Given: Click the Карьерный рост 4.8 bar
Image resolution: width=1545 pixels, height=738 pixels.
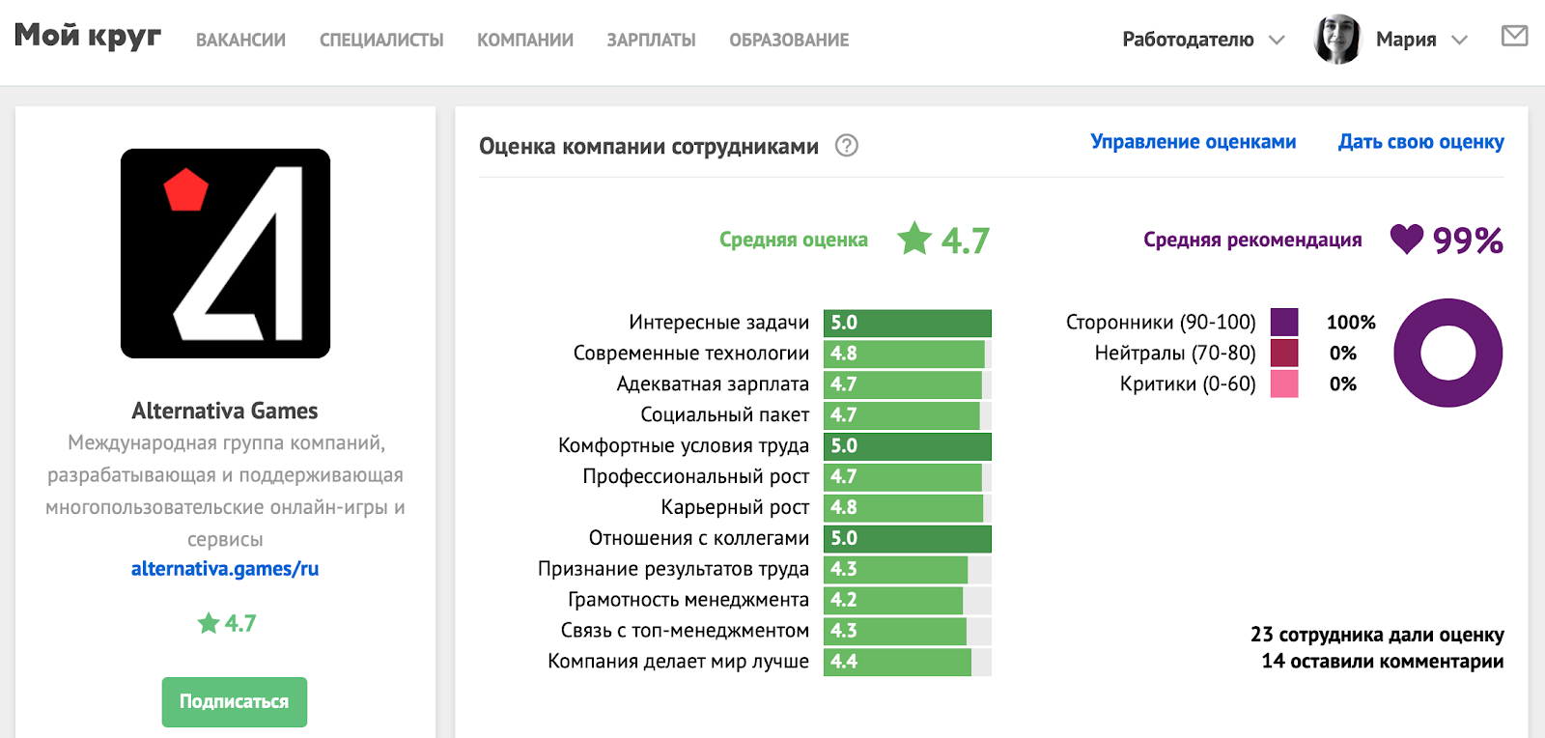Looking at the screenshot, I should click(908, 508).
